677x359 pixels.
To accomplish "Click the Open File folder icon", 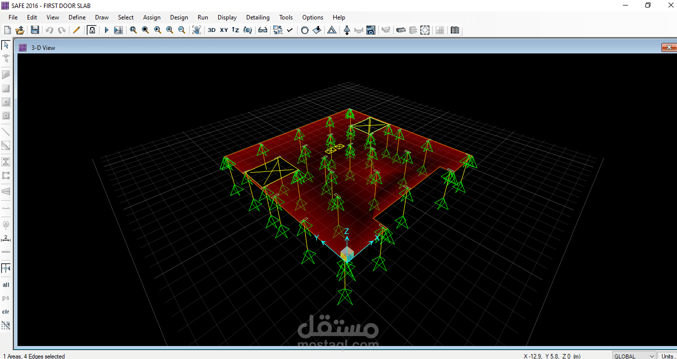I will tap(20, 30).
